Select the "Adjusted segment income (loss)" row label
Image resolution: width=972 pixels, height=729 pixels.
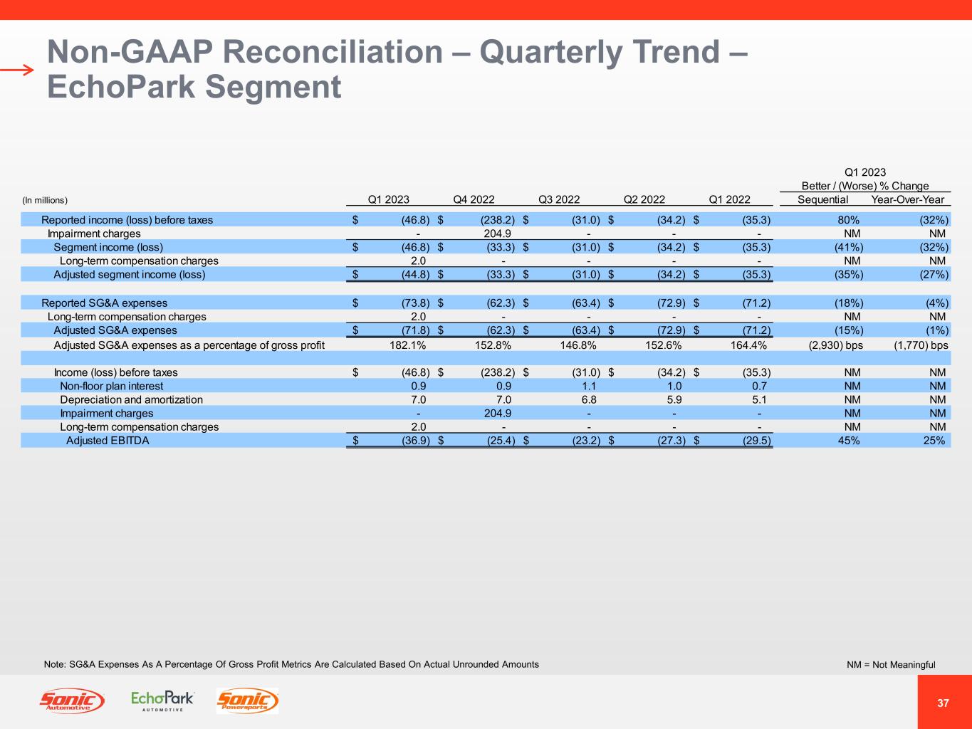tap(130, 274)
